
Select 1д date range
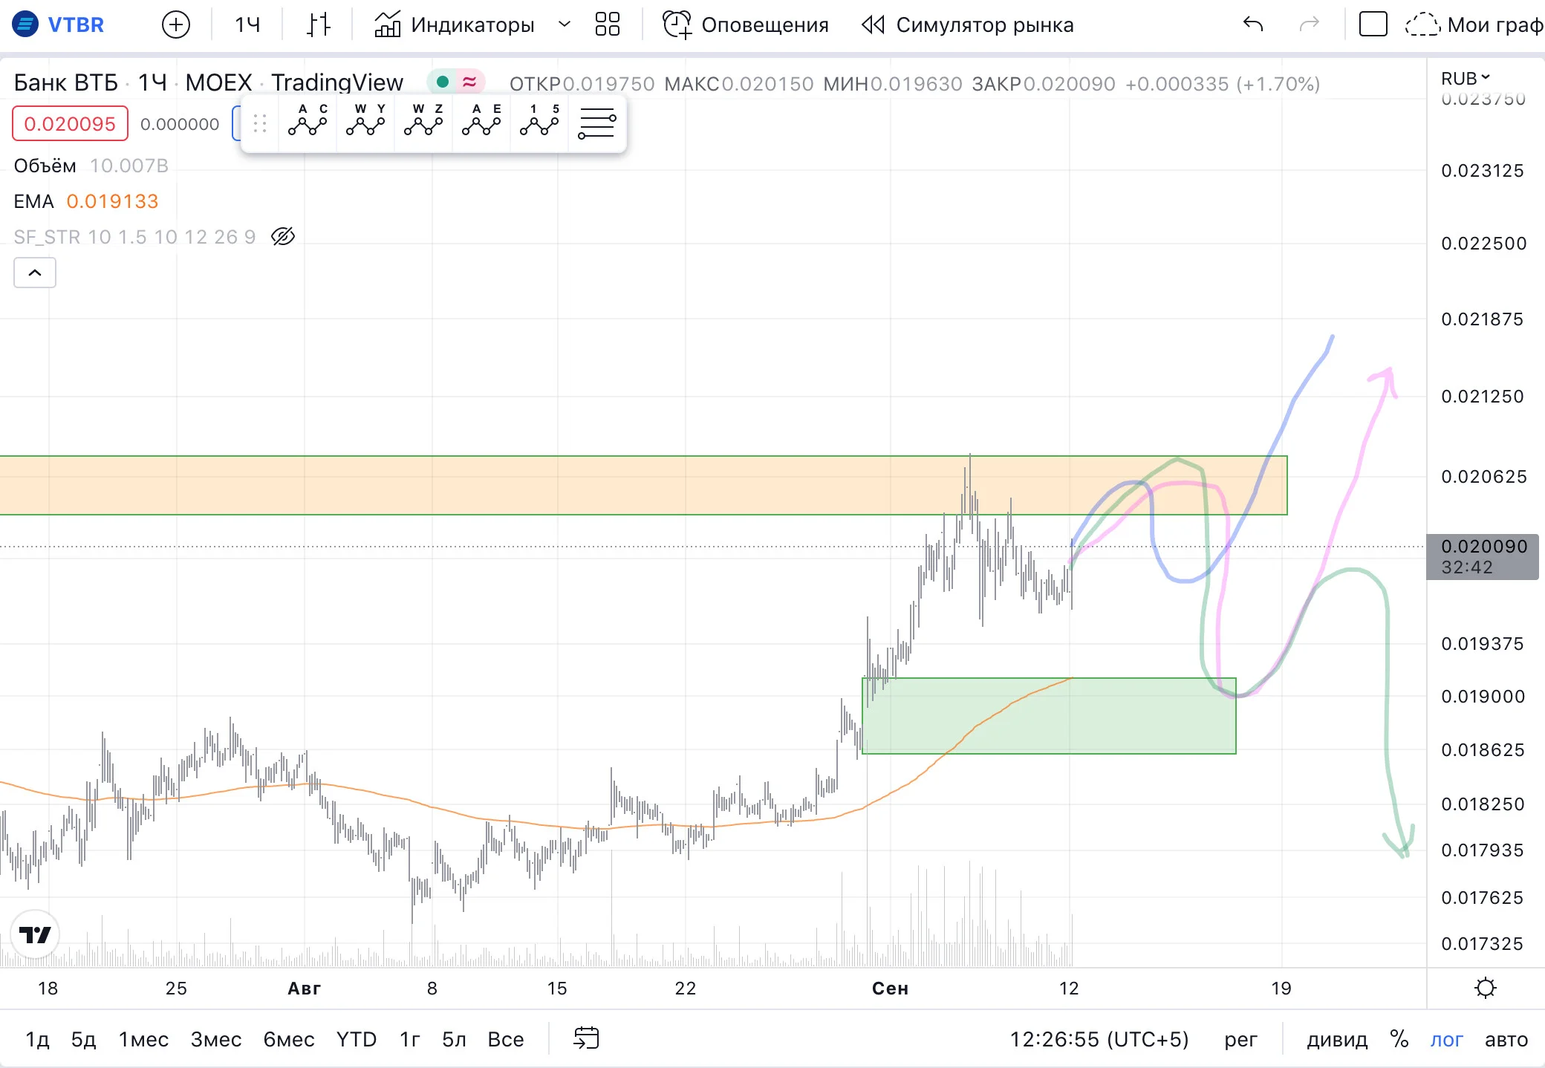(37, 1039)
